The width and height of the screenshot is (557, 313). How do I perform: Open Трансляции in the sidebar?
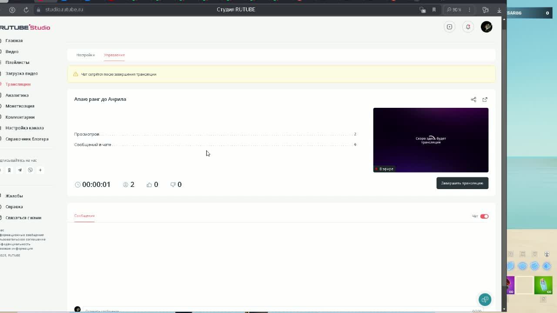pos(18,84)
